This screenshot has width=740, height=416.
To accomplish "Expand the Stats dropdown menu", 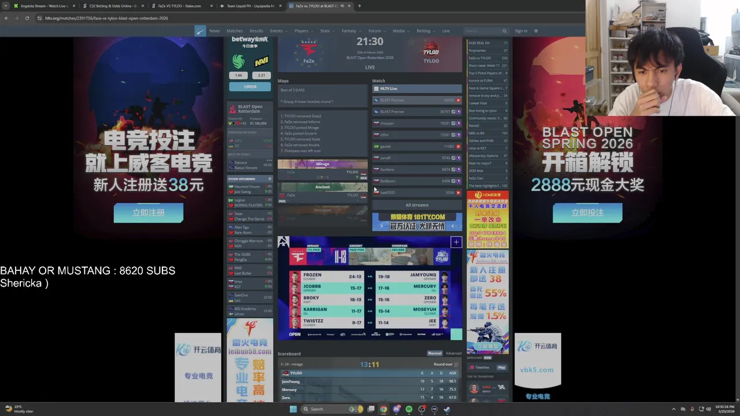I will [326, 31].
